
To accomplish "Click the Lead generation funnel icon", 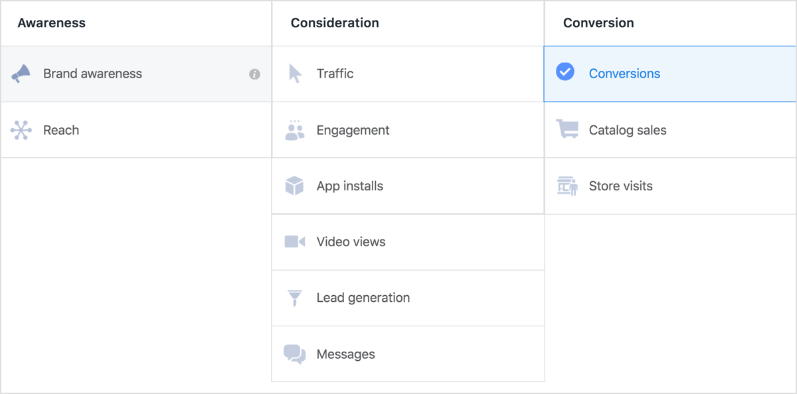I will (x=295, y=298).
